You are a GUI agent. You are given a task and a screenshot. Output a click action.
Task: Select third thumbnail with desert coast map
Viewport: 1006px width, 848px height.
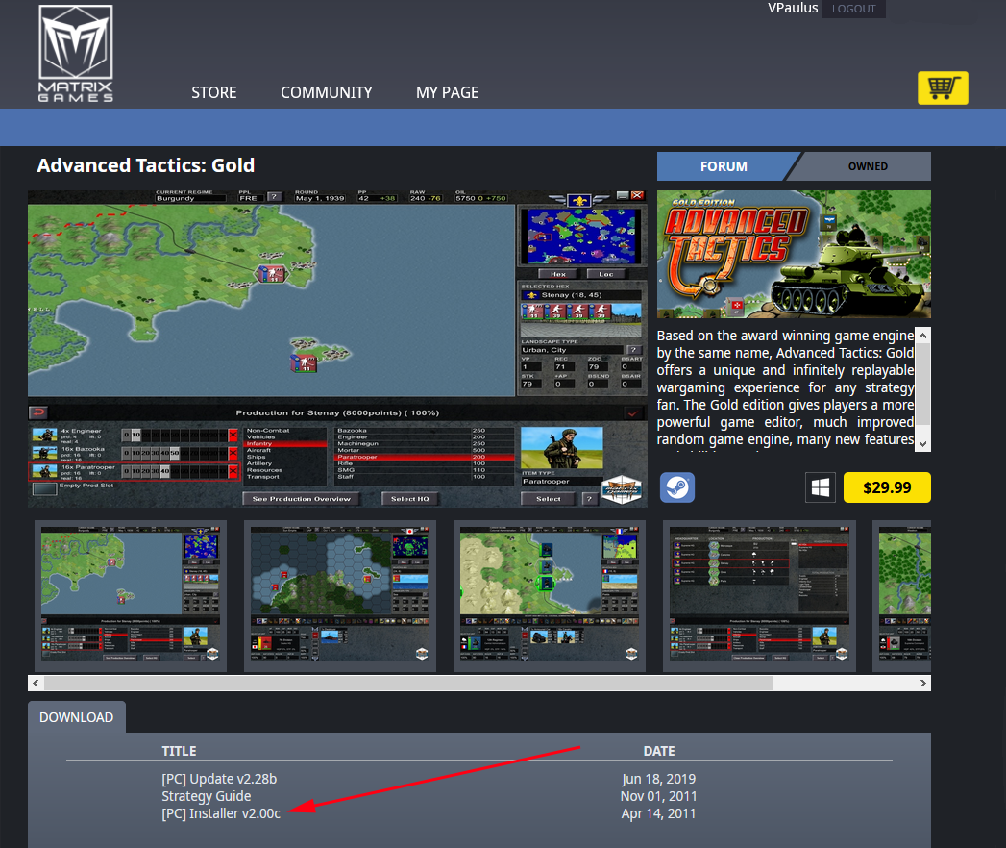550,596
